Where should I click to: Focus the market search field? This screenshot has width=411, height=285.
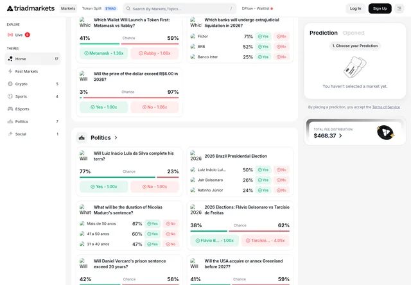click(180, 8)
